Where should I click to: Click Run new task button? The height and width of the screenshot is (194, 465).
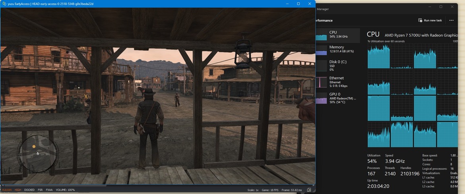430,21
